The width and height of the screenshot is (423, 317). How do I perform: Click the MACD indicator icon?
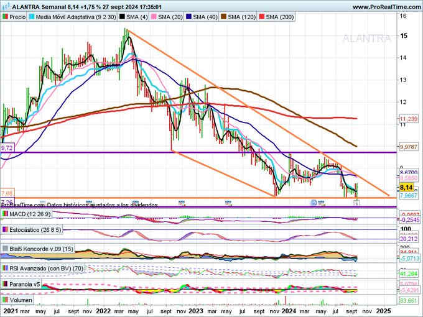click(5, 214)
